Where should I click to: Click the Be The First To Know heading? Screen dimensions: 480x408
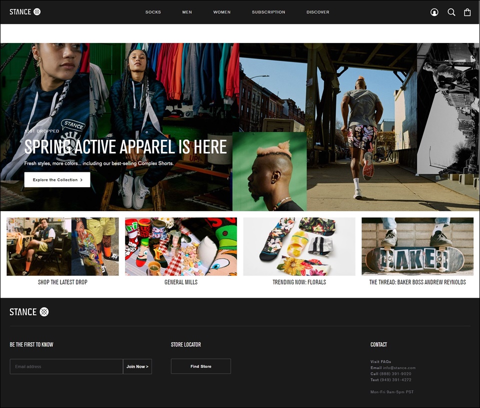coord(31,345)
